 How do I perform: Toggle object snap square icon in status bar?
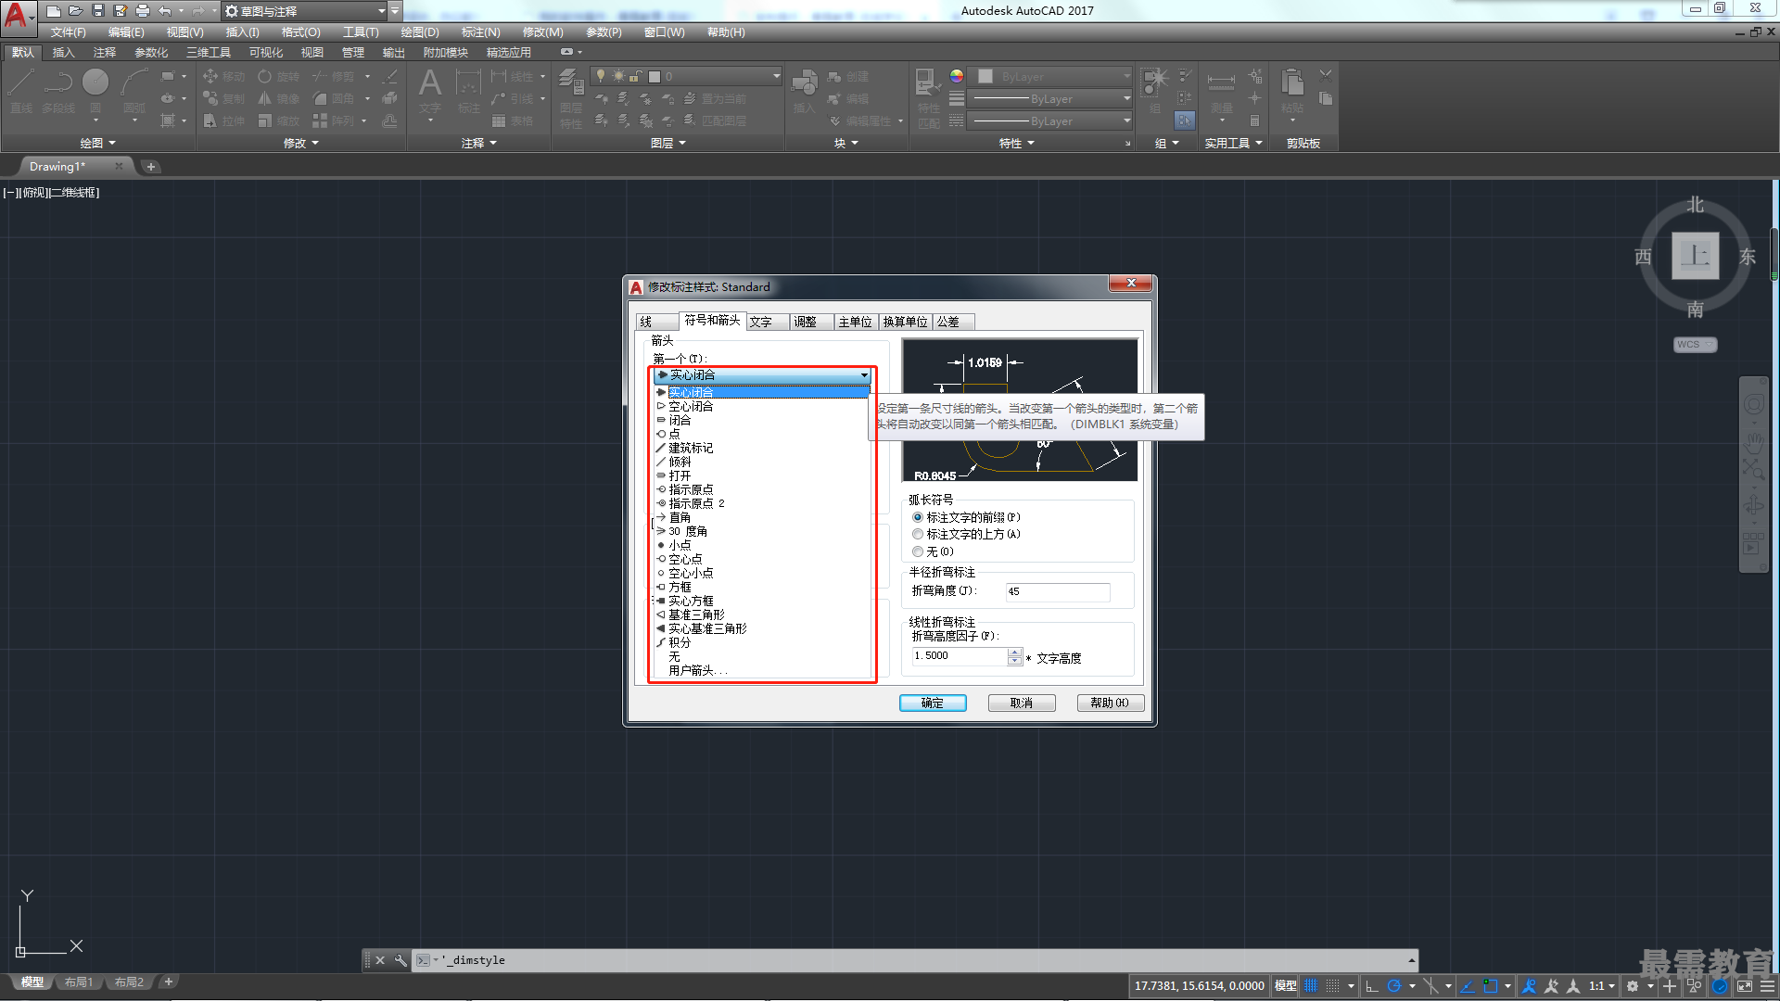tap(1490, 986)
